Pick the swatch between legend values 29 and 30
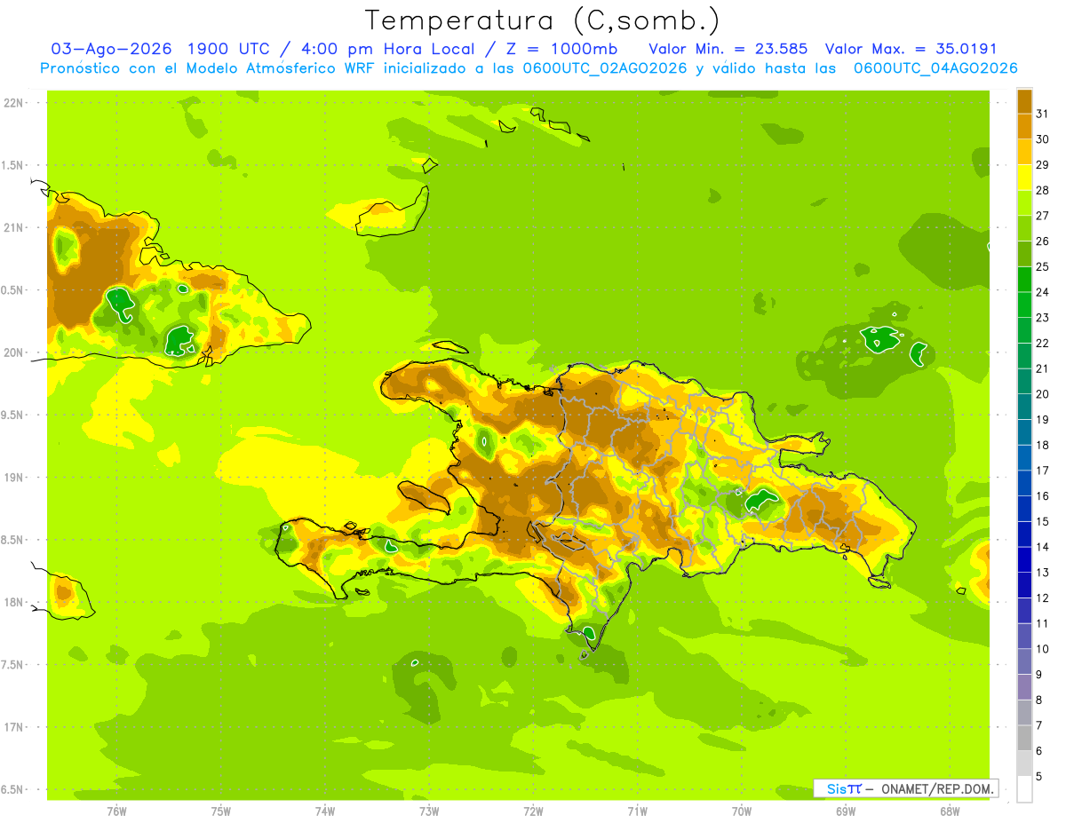 coord(1024,152)
